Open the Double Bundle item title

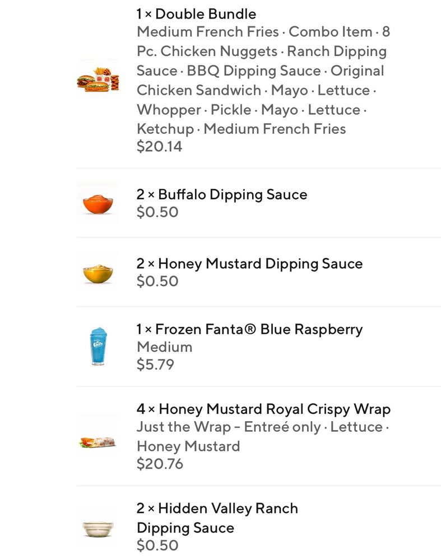pos(196,14)
